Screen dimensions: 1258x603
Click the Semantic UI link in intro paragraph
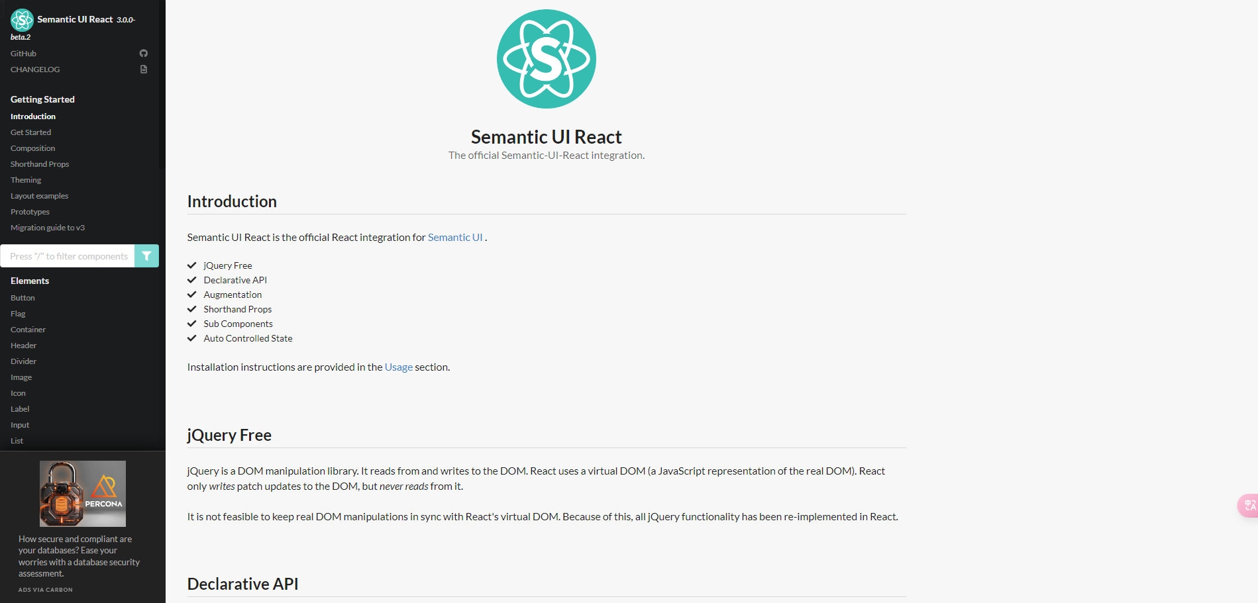[x=455, y=237]
